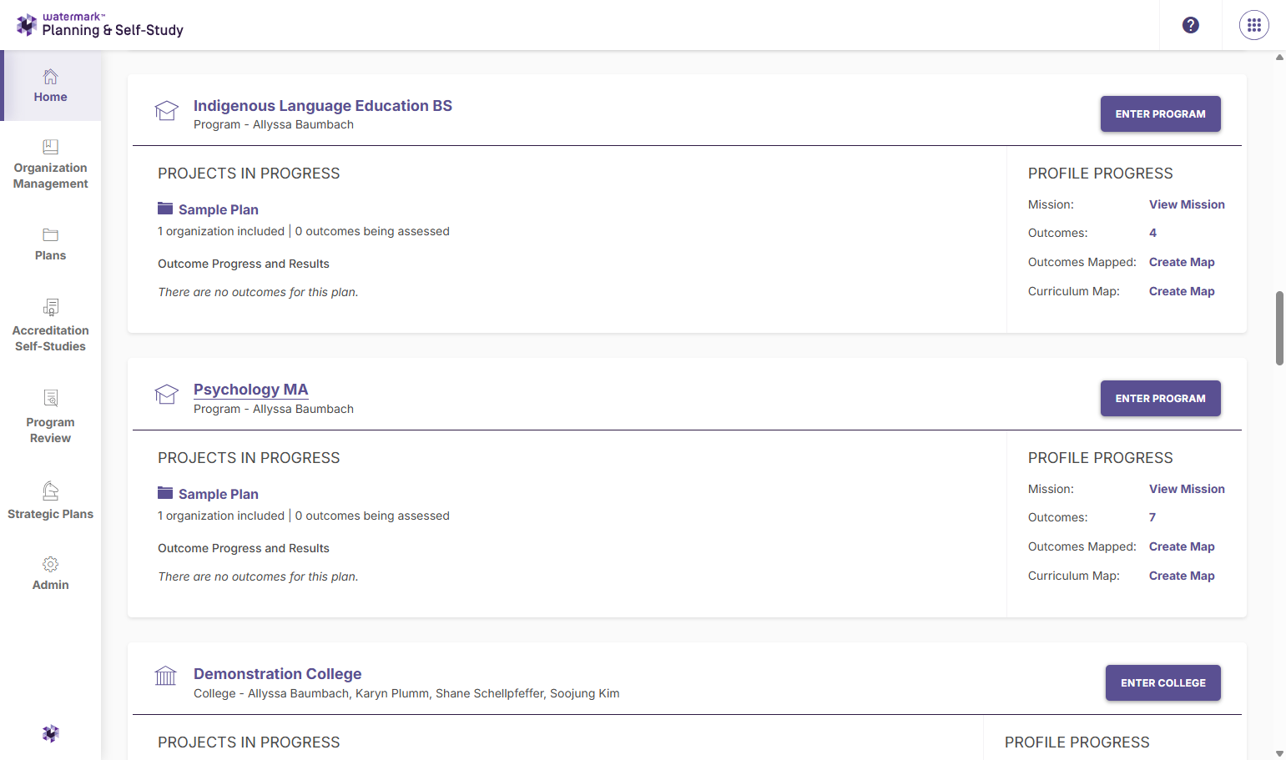The height and width of the screenshot is (760, 1286).
Task: Open the Indigenous Language Education BS title link
Action: tap(323, 106)
